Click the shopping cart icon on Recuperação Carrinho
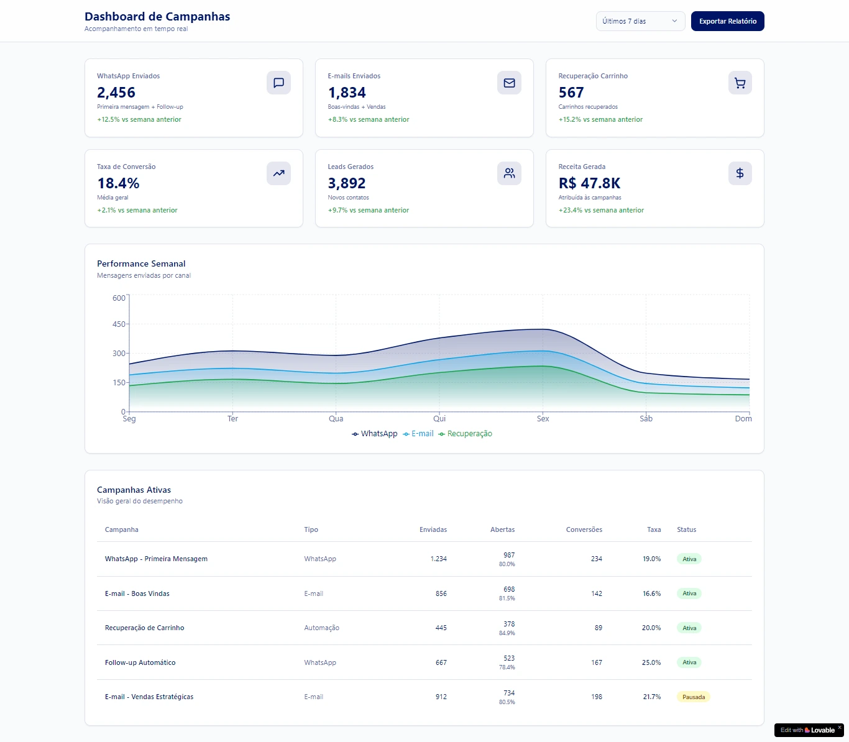 coord(740,83)
